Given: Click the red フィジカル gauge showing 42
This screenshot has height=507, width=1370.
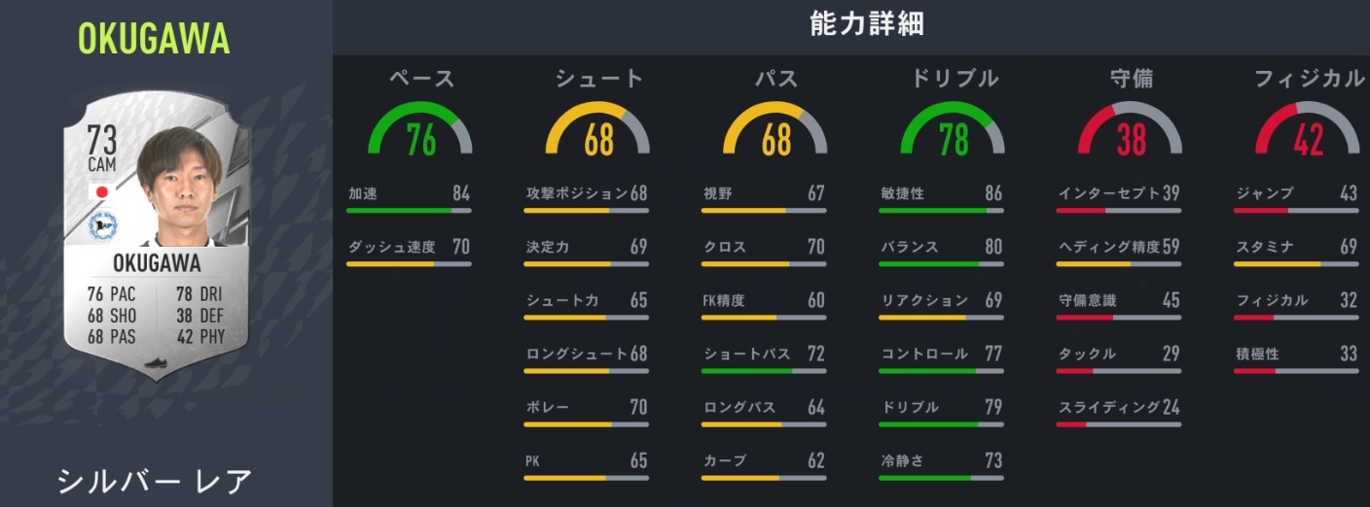Looking at the screenshot, I should 1307,131.
